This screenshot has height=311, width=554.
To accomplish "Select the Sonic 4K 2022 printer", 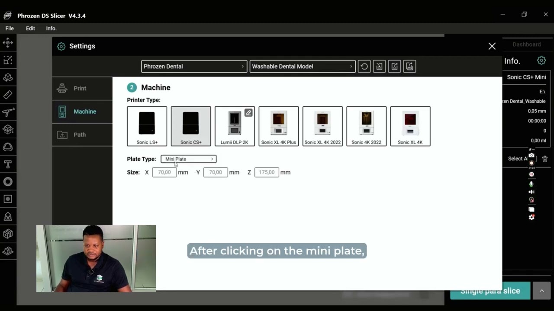I will 366,126.
